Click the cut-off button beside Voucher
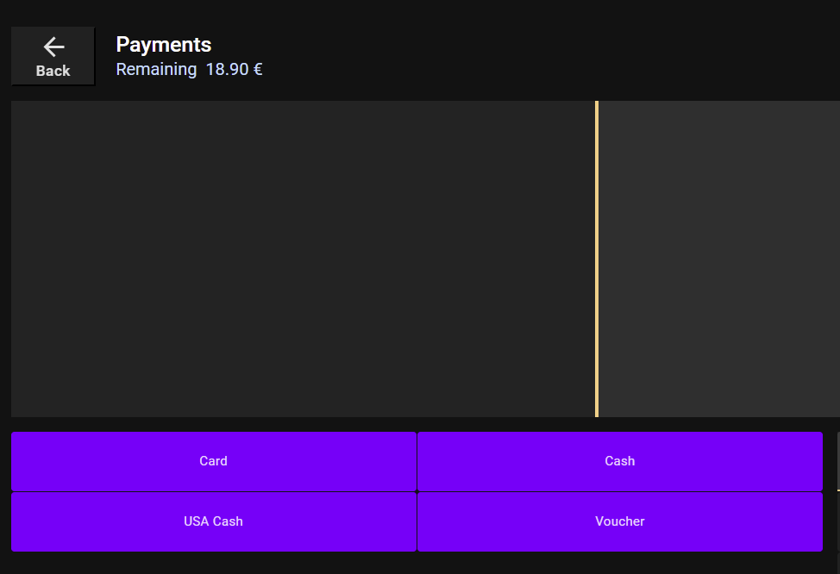 click(x=837, y=521)
